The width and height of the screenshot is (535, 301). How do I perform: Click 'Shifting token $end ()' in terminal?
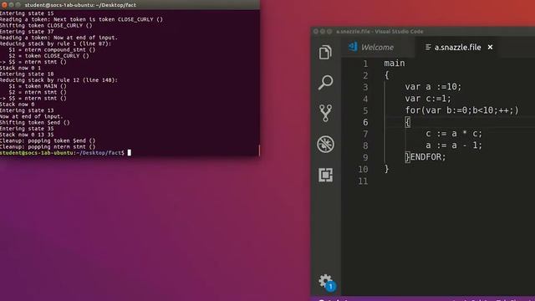[x=35, y=123]
